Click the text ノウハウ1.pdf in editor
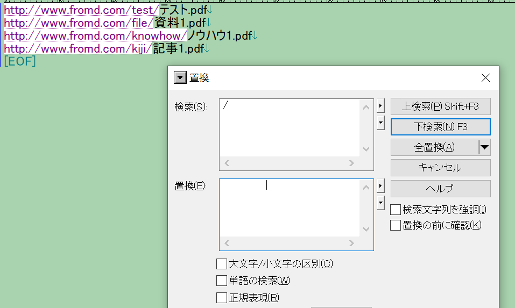515x308 pixels. pyautogui.click(x=220, y=35)
